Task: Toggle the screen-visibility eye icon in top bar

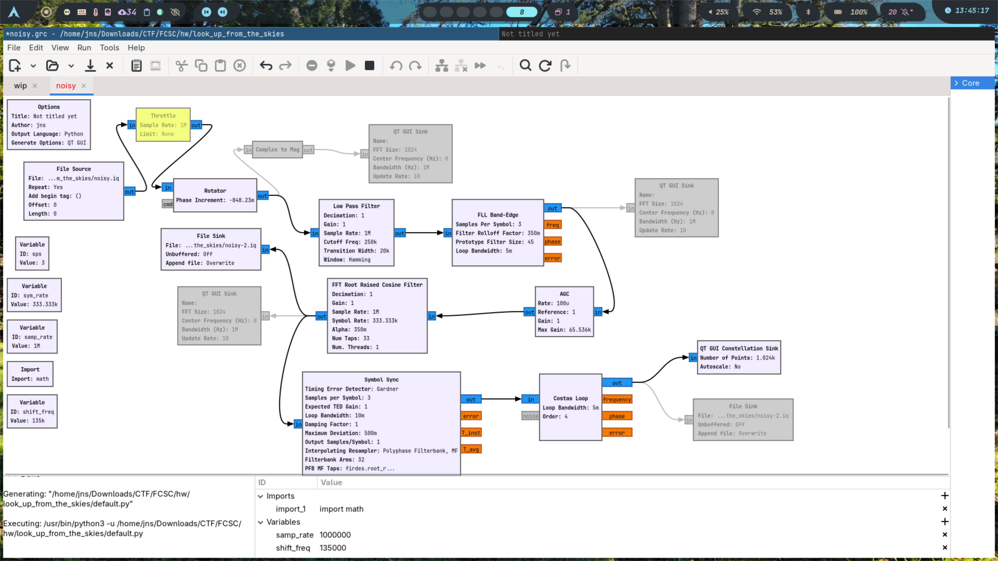Action: point(175,12)
